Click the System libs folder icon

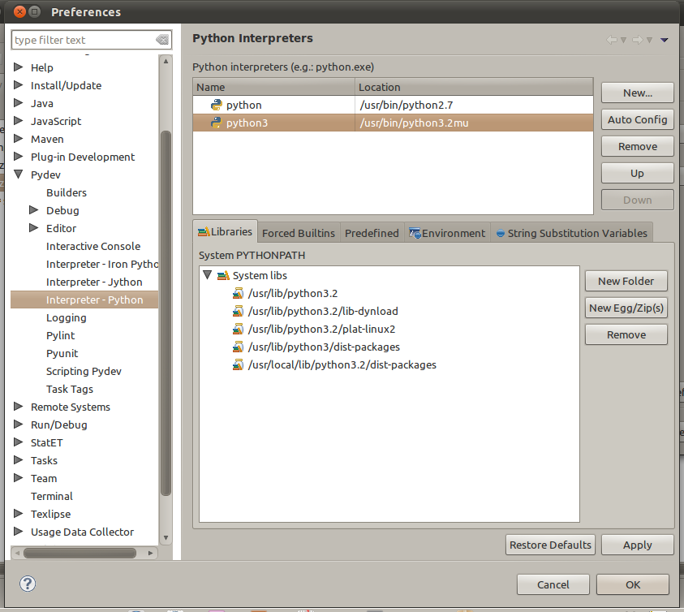coord(223,276)
